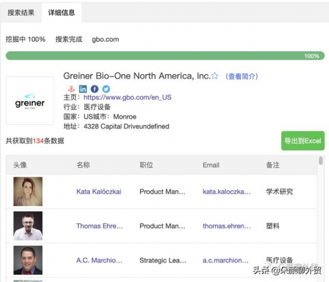Screen dimensions: 329x282
Task: Click Kata Kalóczkai's profile photo
Action: [x=27, y=192]
